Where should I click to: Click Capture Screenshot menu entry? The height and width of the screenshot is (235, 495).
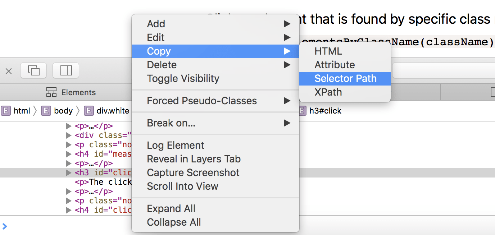193,172
